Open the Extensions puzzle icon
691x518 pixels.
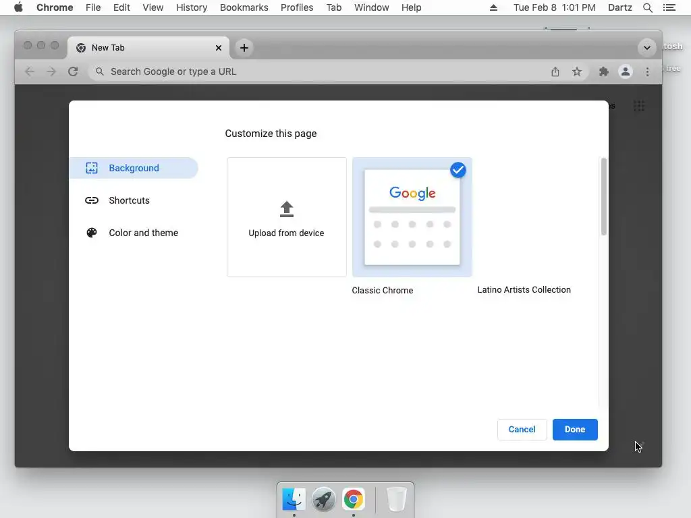pyautogui.click(x=604, y=71)
